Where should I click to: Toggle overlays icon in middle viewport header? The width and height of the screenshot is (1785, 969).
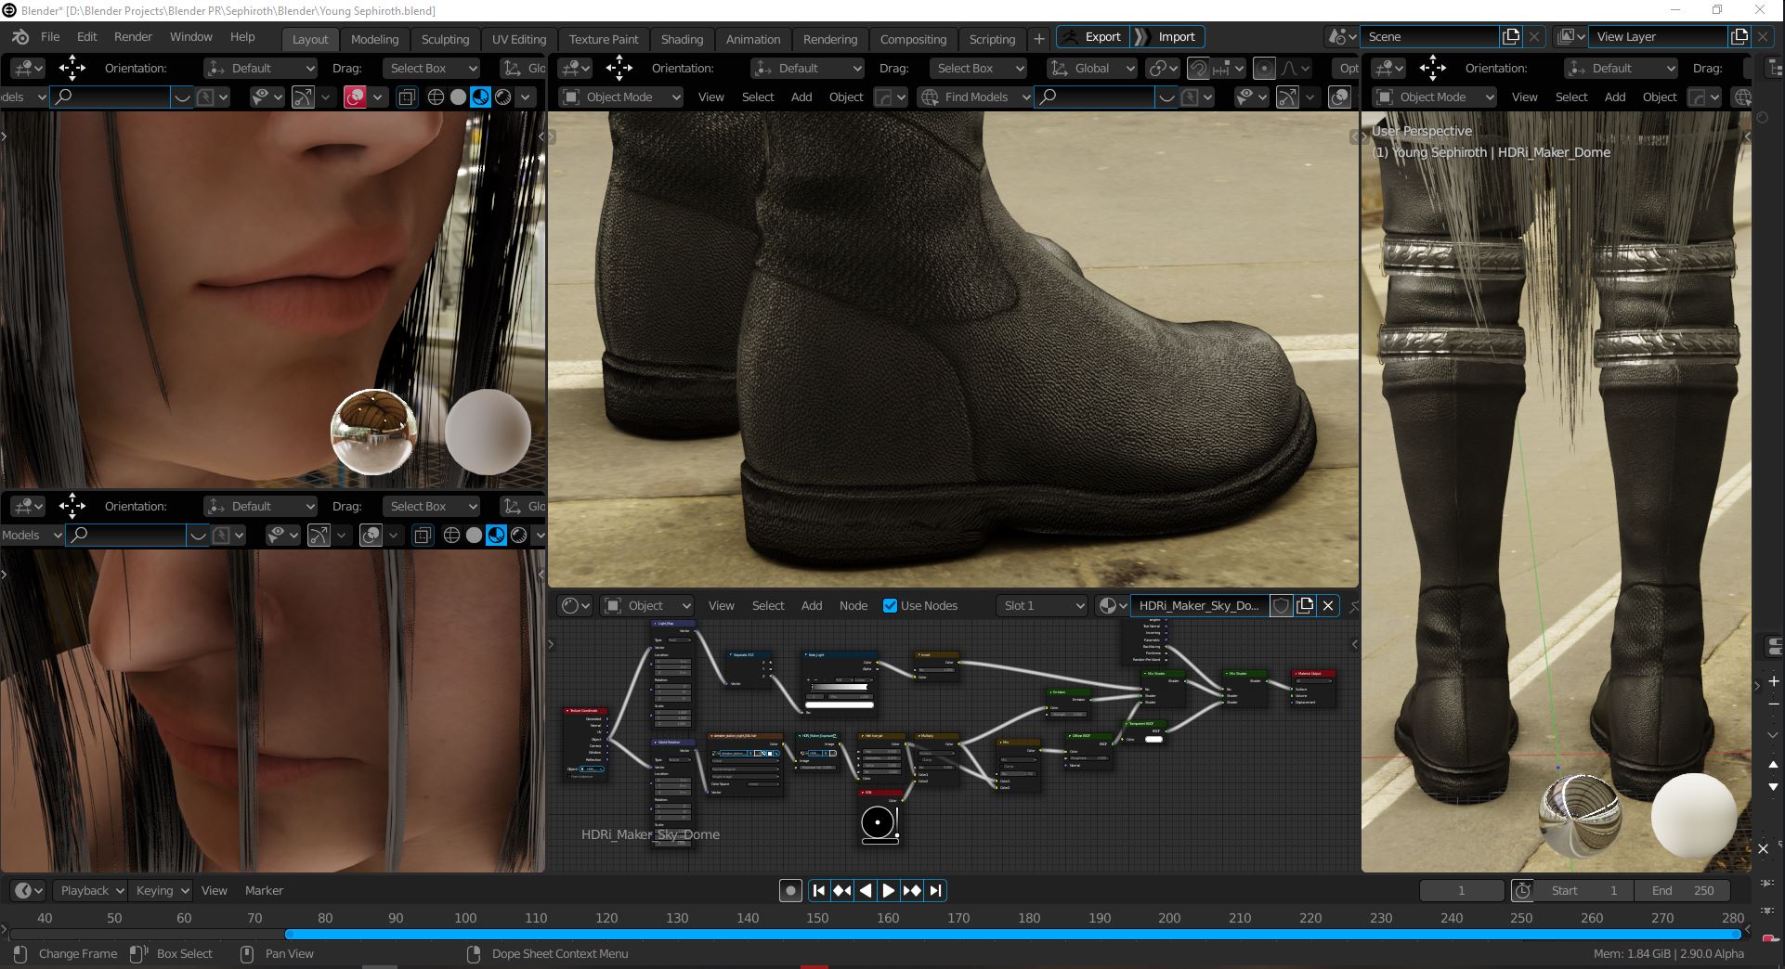(x=1340, y=97)
